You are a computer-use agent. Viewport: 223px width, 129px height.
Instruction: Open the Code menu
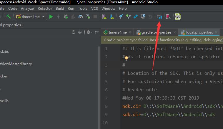click(13, 9)
